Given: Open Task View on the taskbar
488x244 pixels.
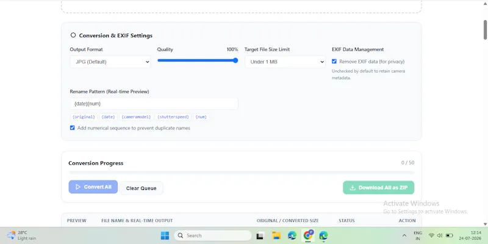Looking at the screenshot, I should [x=260, y=236].
